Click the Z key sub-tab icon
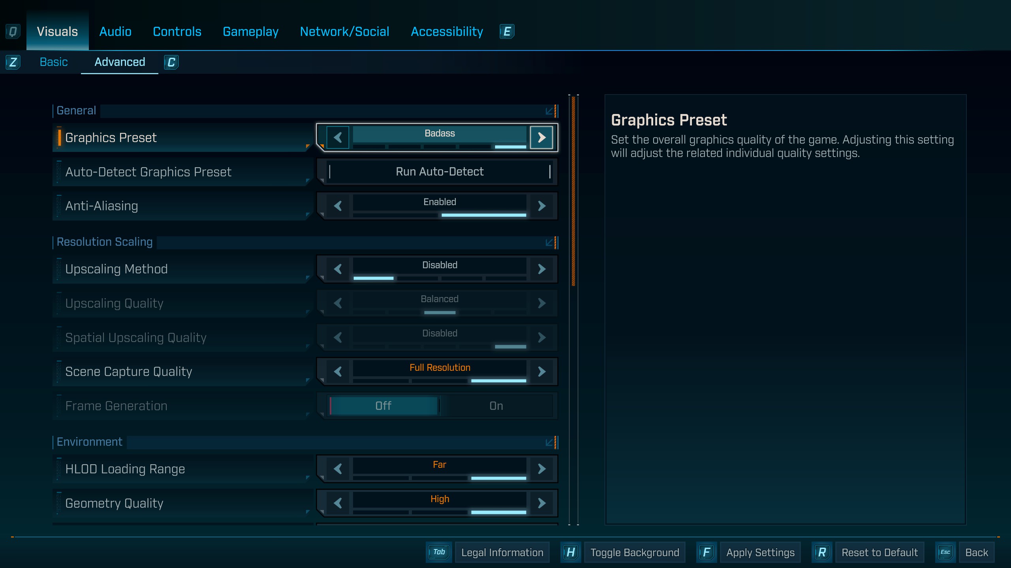 click(13, 62)
